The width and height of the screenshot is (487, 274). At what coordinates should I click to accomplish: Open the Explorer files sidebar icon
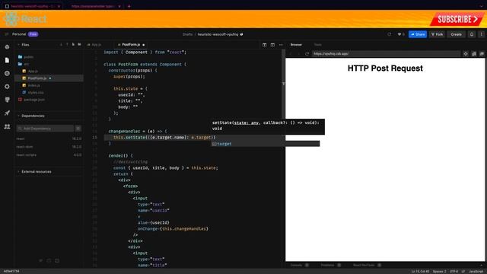(x=7, y=60)
